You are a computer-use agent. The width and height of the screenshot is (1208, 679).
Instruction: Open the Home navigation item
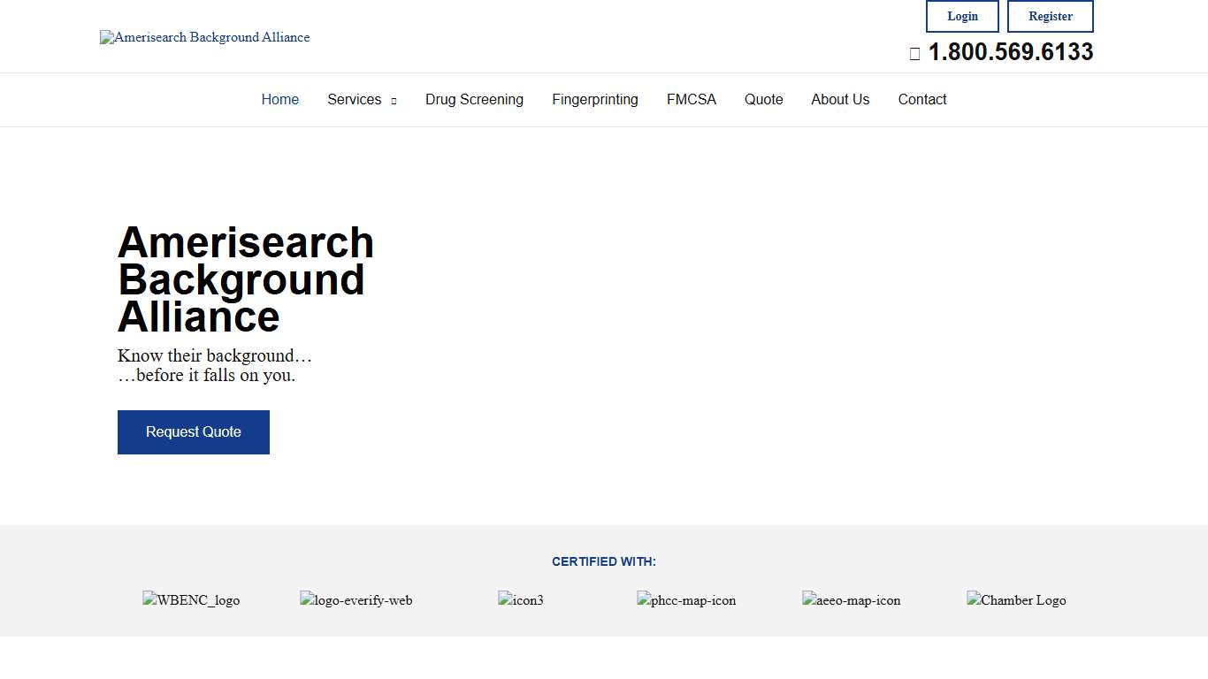tap(279, 99)
